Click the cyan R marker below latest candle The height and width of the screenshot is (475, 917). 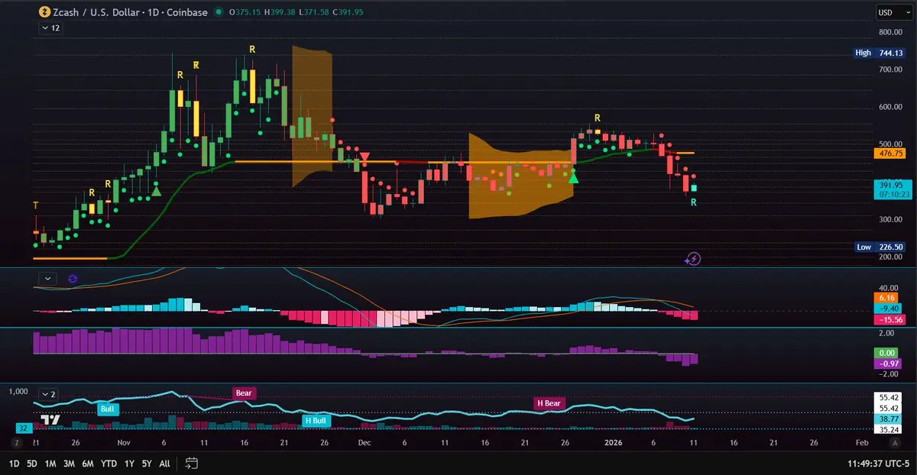click(694, 202)
